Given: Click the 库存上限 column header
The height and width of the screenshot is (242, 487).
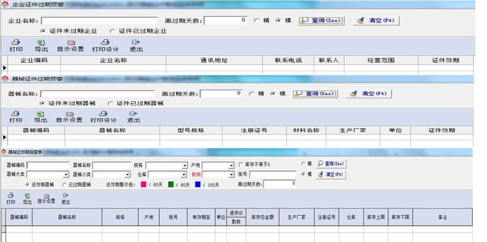Looking at the screenshot, I should pos(376,217).
